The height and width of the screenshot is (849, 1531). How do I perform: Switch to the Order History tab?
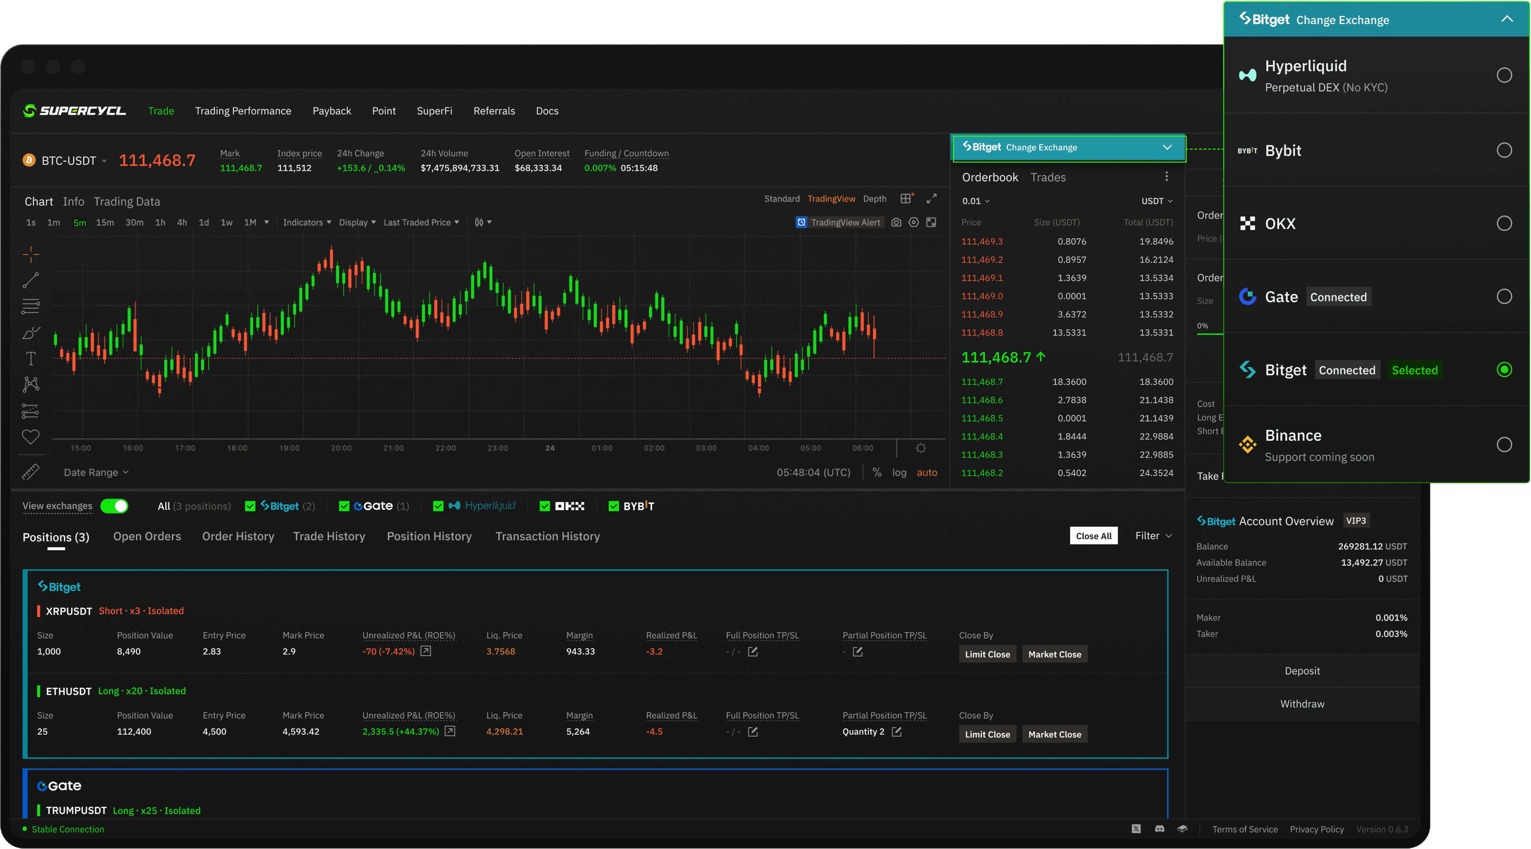[238, 536]
